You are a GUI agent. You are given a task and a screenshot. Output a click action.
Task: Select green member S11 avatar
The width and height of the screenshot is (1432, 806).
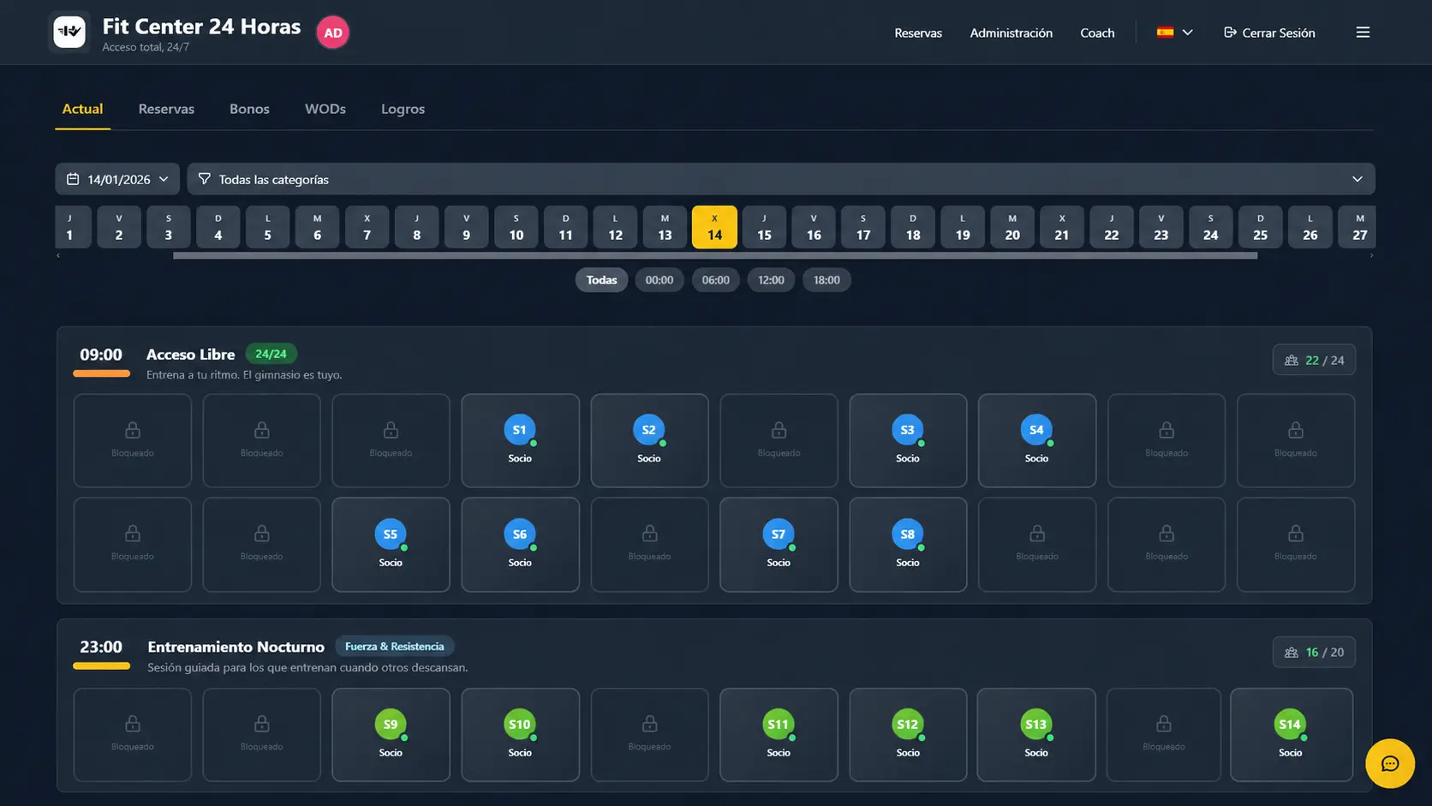pyautogui.click(x=778, y=724)
